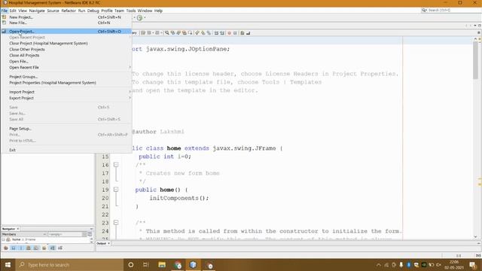Expand the Export Project submenu arrow
This screenshot has height=271, width=482.
point(130,98)
